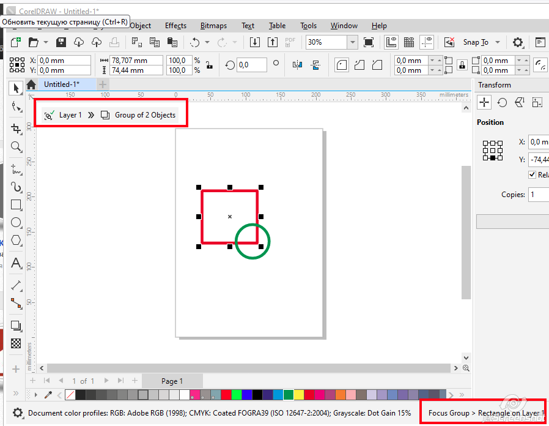This screenshot has width=549, height=426.
Task: Toggle the Relative position checkbox
Action: [532, 174]
